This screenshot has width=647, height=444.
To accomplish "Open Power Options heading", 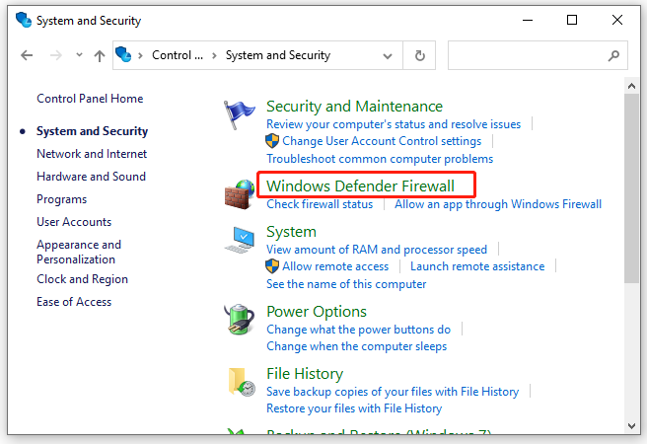I will tap(317, 312).
